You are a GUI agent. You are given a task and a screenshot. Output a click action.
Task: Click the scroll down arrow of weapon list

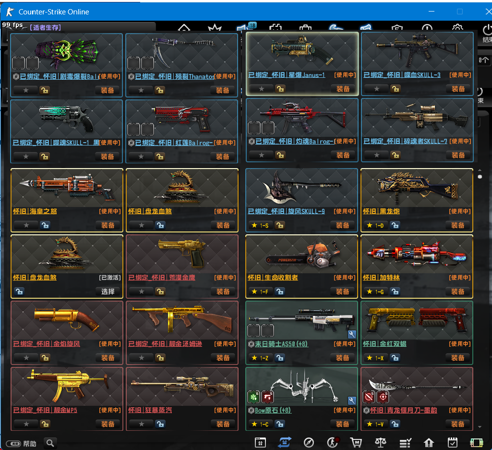pyautogui.click(x=479, y=426)
